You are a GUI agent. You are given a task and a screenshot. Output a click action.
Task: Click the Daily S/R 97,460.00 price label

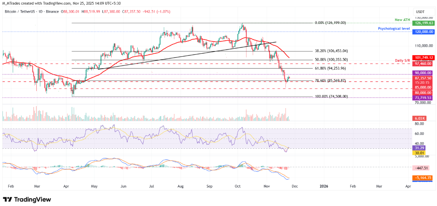coord(422,63)
